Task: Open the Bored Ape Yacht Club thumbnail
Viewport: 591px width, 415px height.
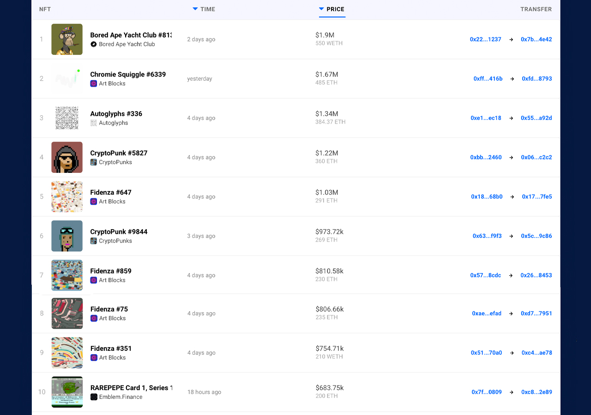Action: click(67, 39)
